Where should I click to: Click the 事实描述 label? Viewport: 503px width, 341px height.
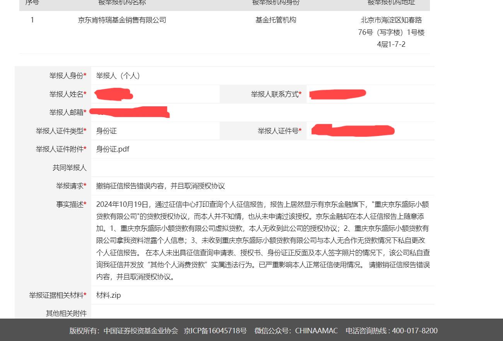point(71,204)
